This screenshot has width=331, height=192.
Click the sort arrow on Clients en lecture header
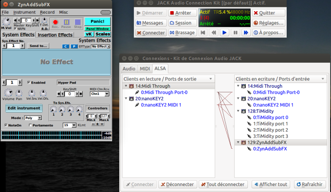tap(211, 79)
